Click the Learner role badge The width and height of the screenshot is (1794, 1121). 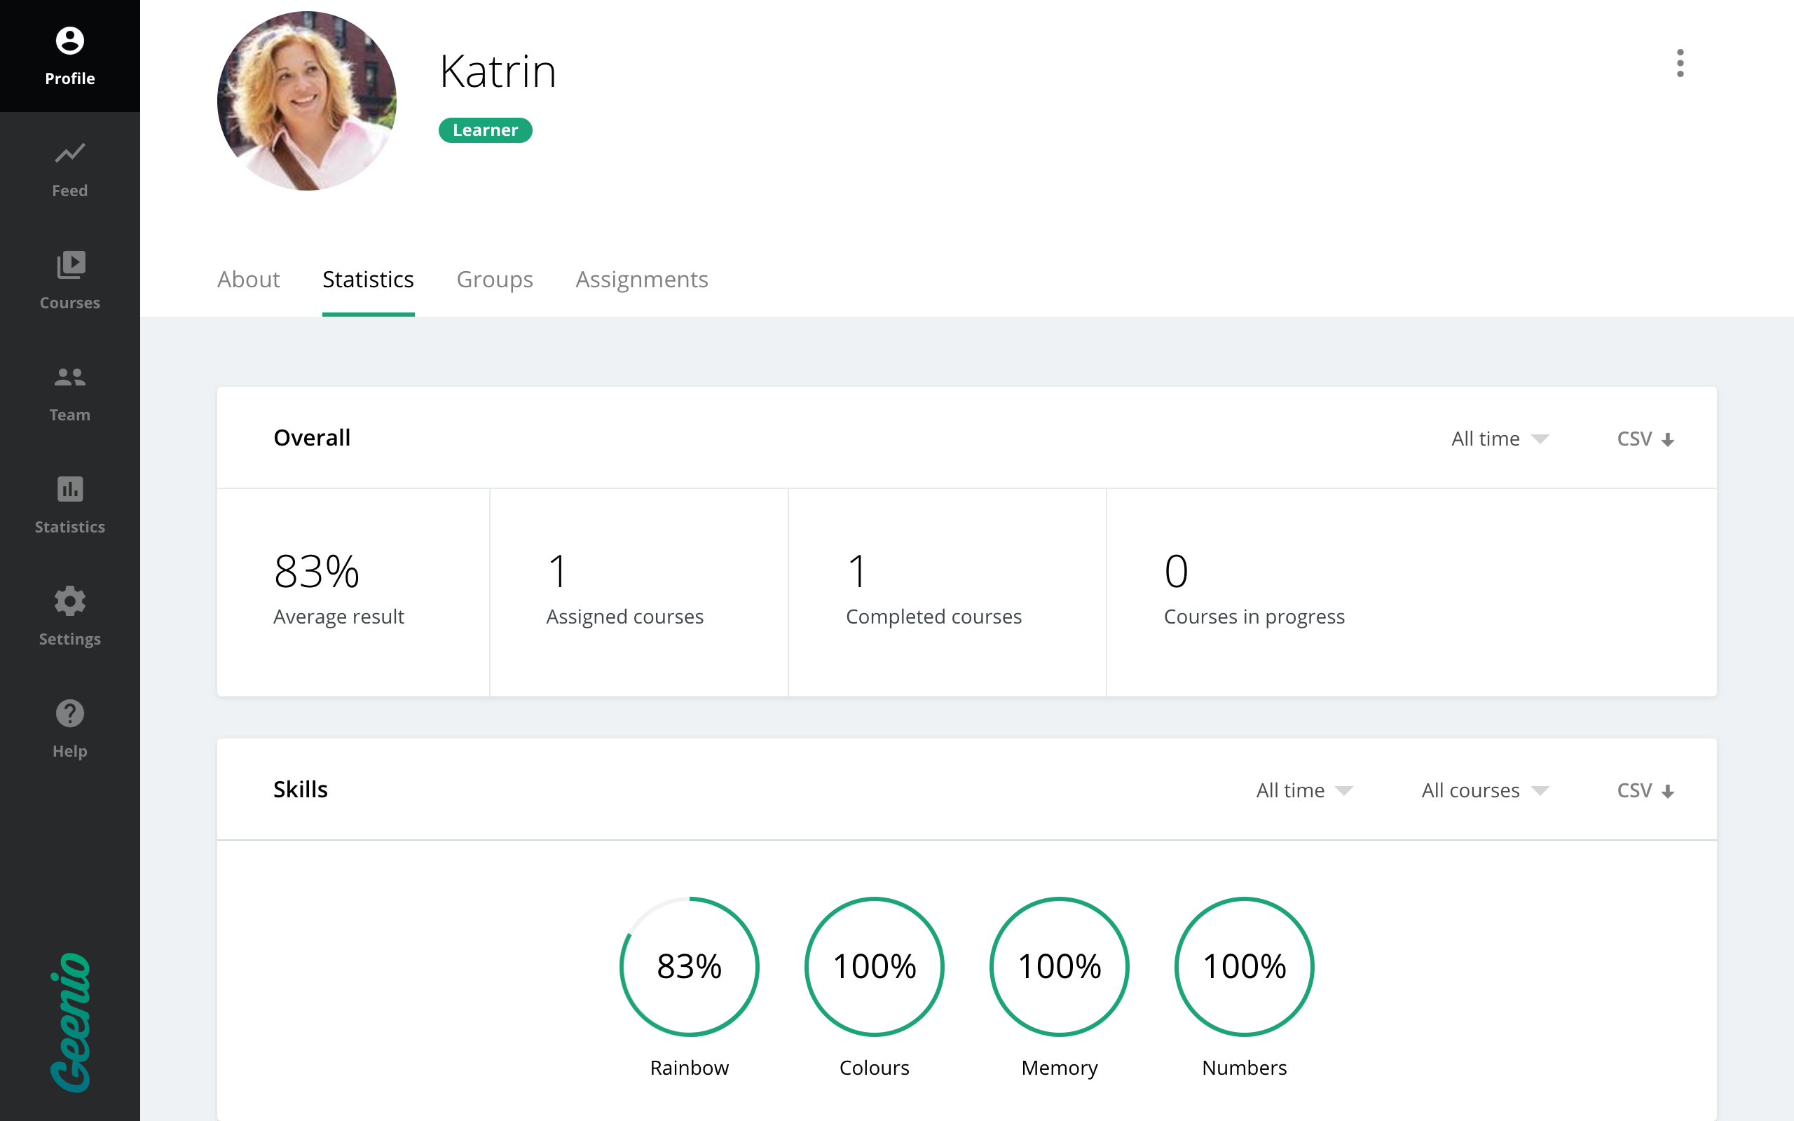(485, 130)
